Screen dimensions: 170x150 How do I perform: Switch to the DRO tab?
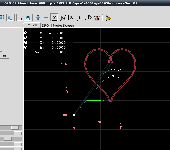(45, 25)
